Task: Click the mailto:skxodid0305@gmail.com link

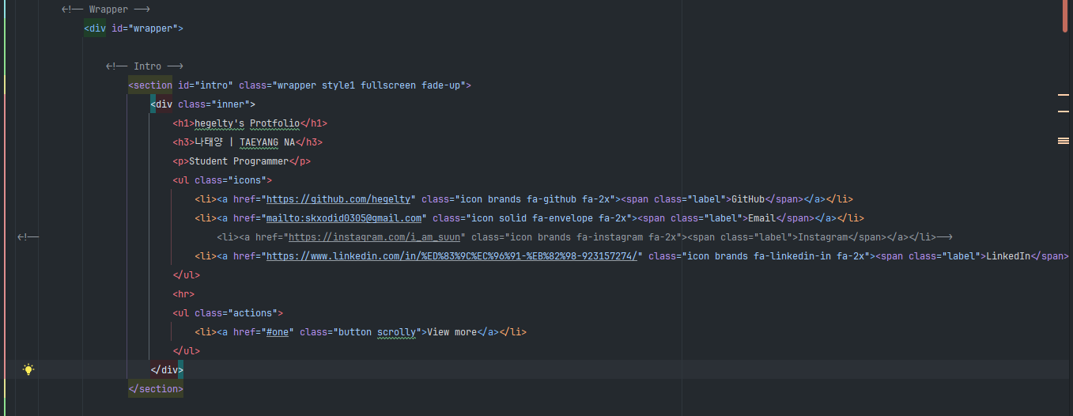Action: click(x=344, y=218)
